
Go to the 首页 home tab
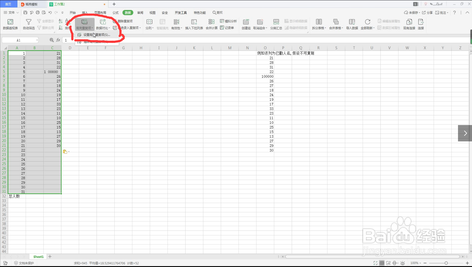coord(8,4)
